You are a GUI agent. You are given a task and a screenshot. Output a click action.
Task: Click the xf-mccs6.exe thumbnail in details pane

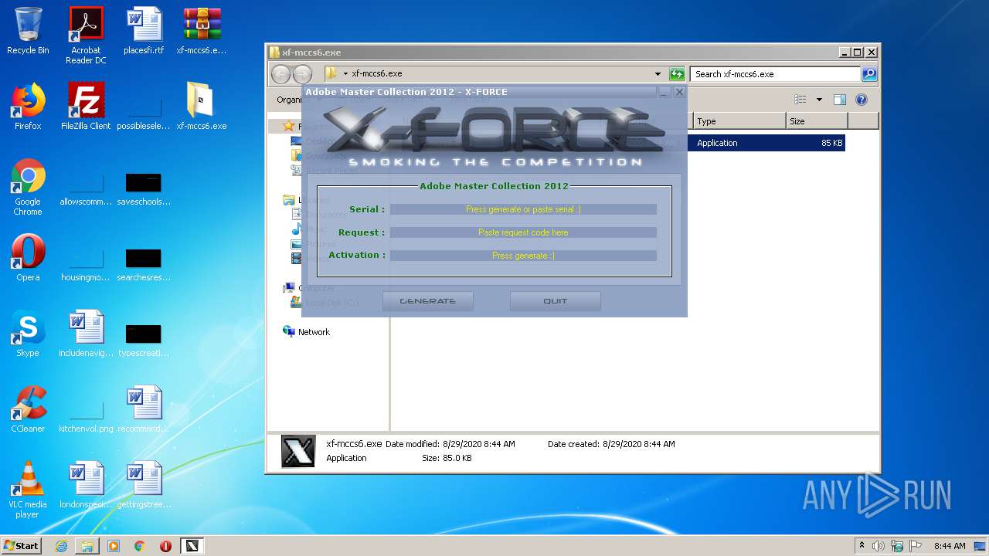[x=297, y=452]
